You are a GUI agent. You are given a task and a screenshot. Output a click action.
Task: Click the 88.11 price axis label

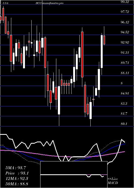pos(125,73)
